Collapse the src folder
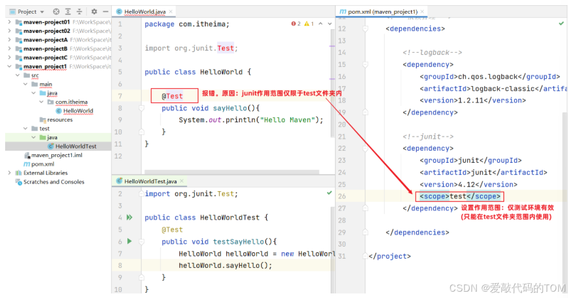 17,75
